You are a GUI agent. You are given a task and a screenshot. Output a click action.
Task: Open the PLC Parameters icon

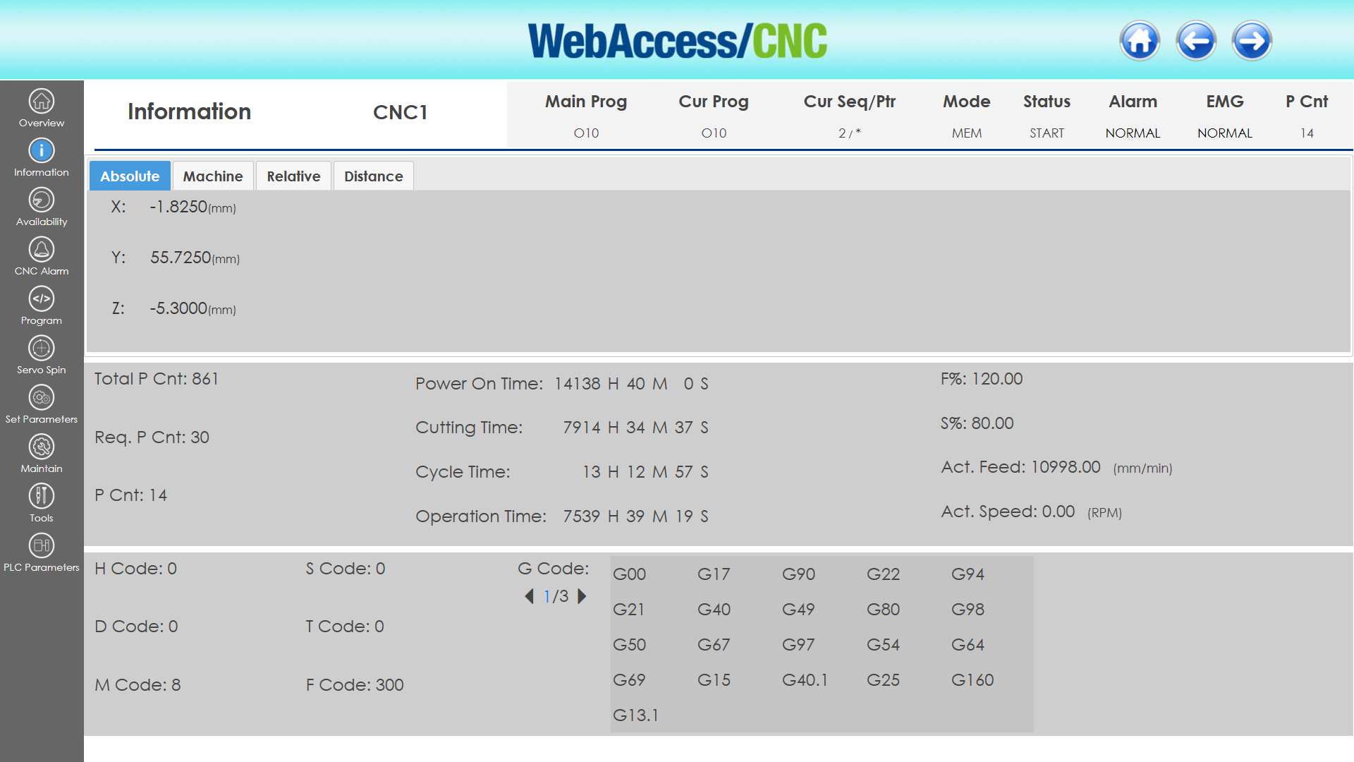click(42, 546)
